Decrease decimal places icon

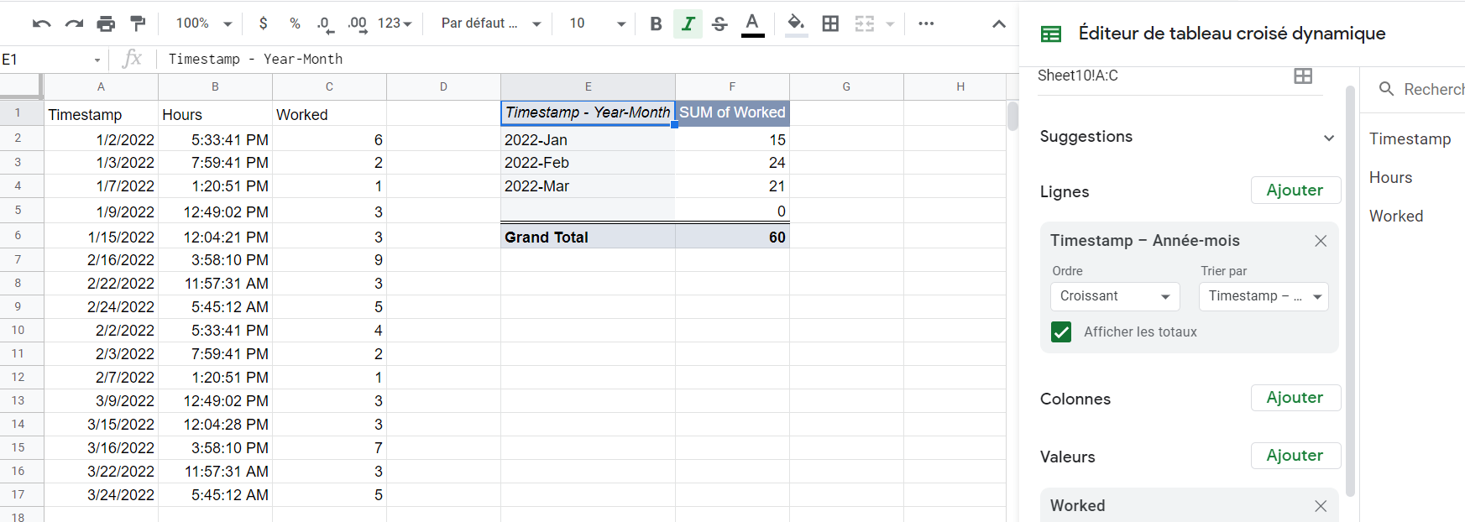[326, 23]
